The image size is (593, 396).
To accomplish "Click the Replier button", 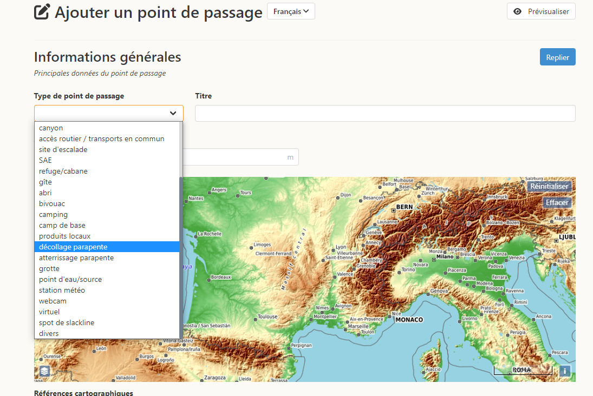I will pyautogui.click(x=557, y=57).
